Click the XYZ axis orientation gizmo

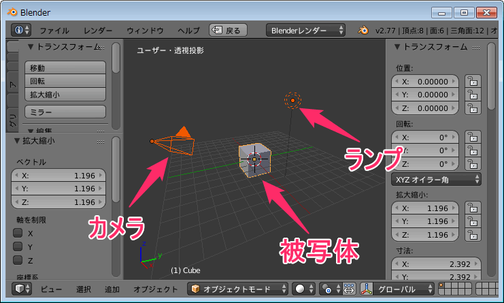click(x=150, y=255)
